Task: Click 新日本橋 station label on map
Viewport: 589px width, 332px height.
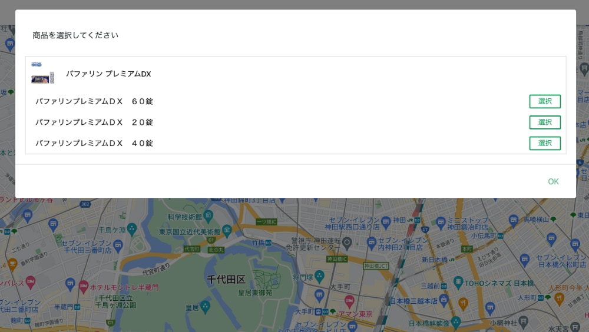Action: click(x=435, y=260)
